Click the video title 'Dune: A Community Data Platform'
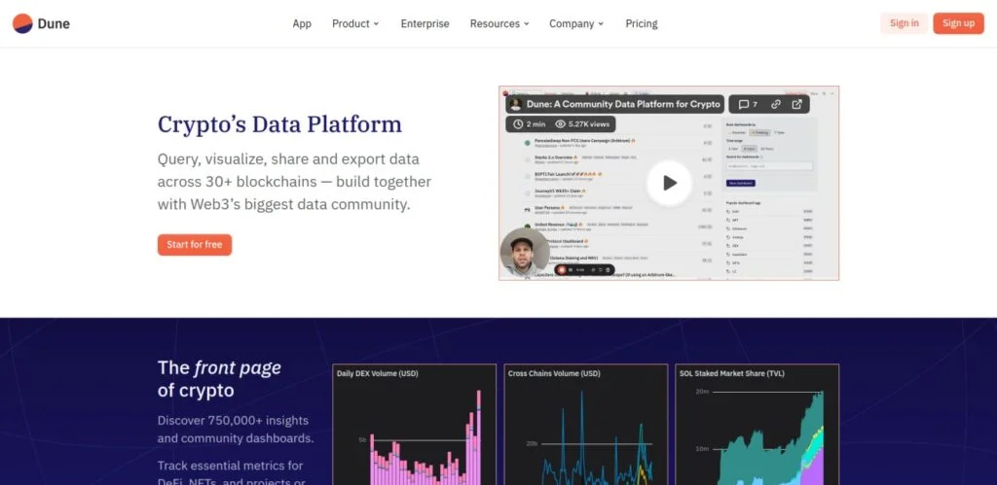 622,104
